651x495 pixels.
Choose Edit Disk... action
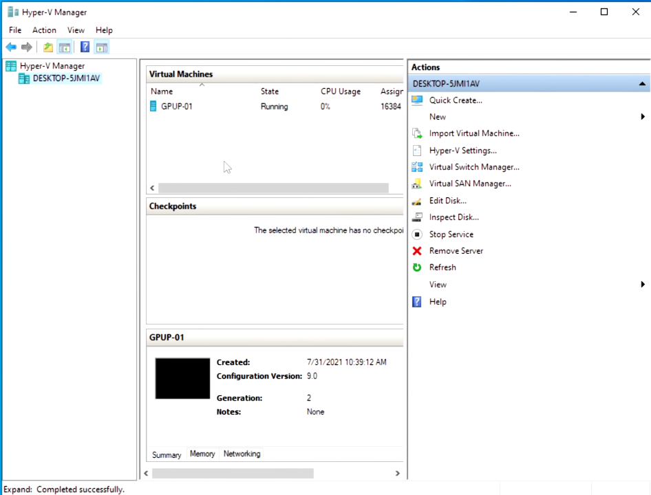click(x=447, y=201)
